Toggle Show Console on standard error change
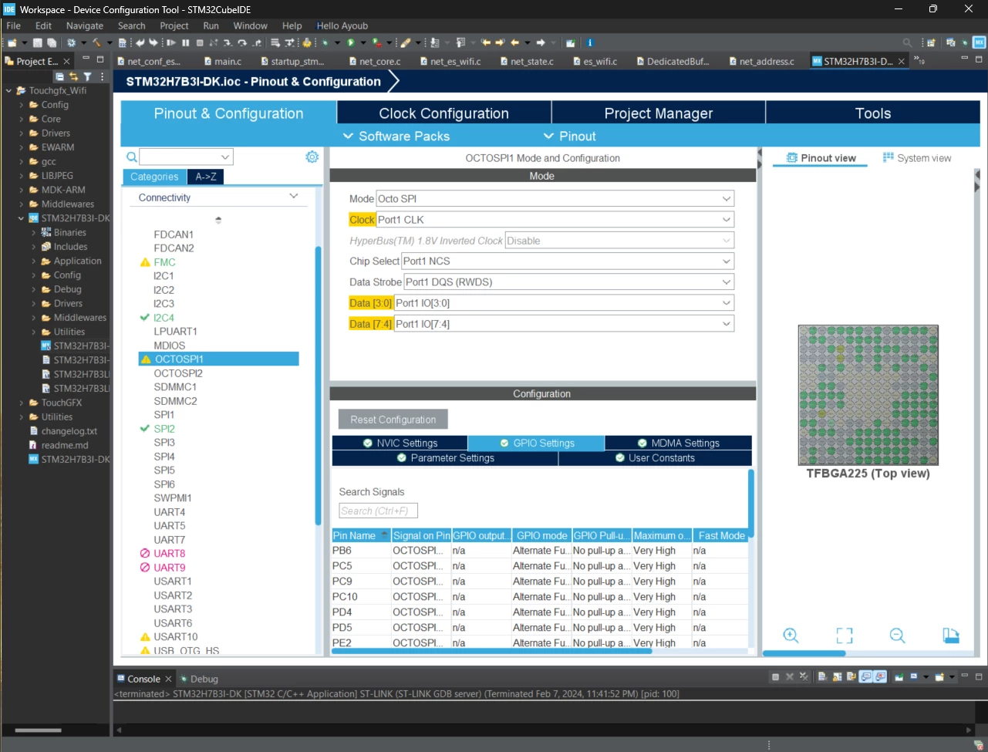This screenshot has width=988, height=752. [880, 677]
